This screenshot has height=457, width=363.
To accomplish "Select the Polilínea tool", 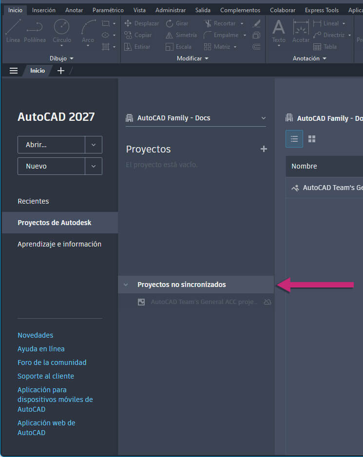I will 35,31.
